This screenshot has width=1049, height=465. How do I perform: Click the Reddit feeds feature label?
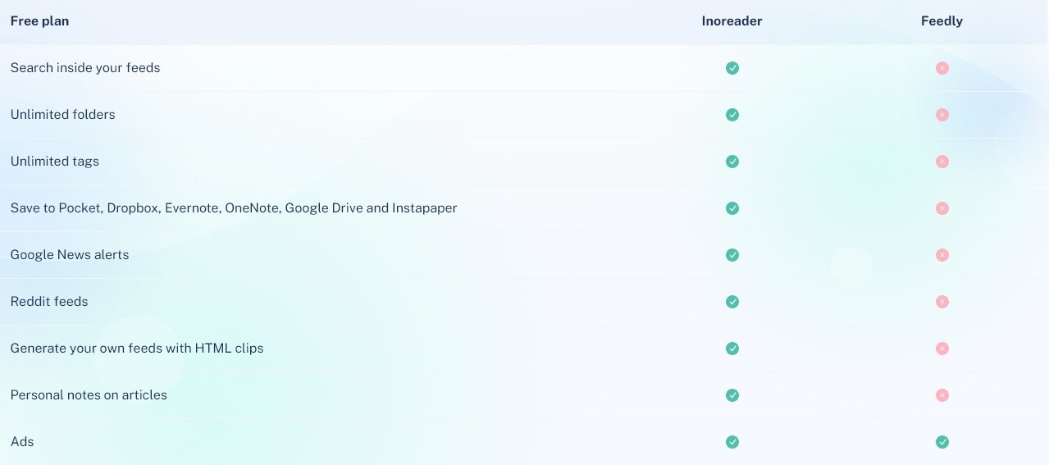tap(49, 302)
